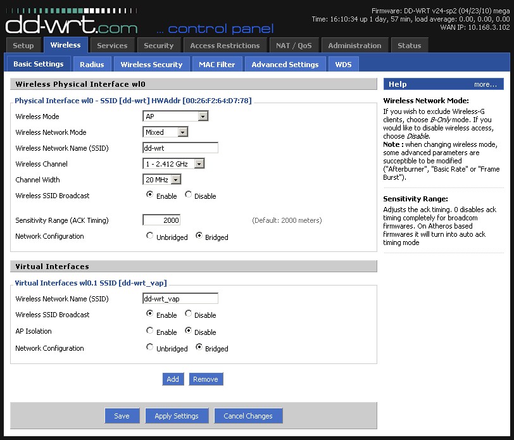Click the virtual interface SSID field dd-wrt_vap

coord(180,299)
